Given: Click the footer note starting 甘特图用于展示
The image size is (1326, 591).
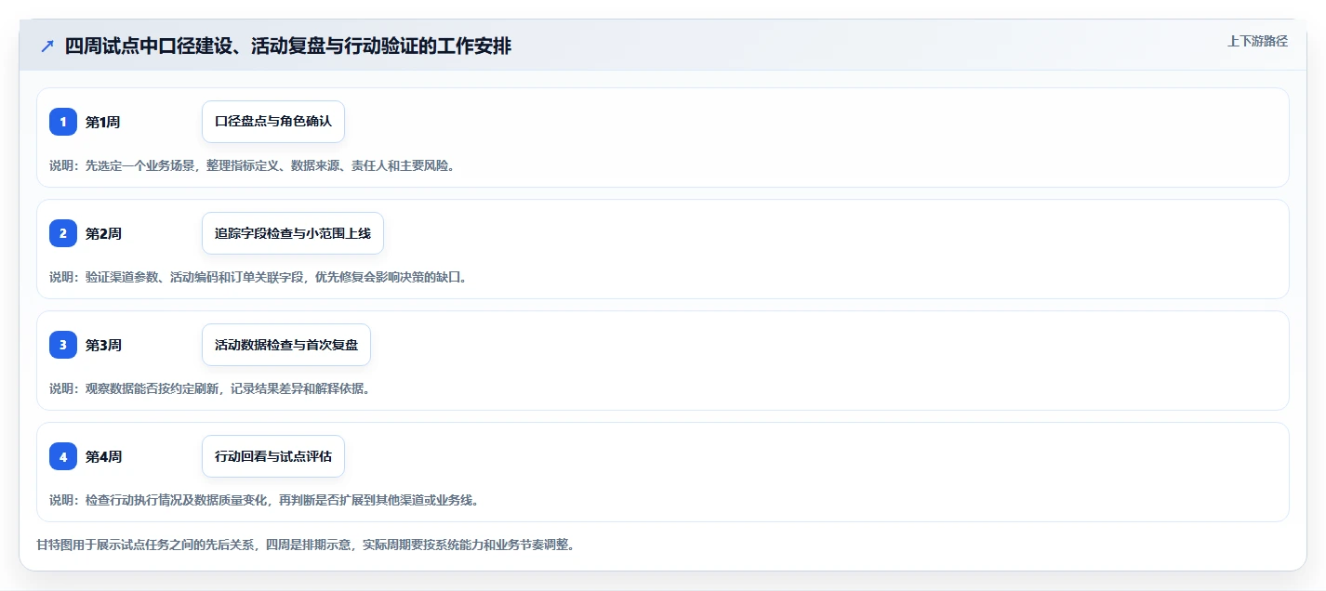Looking at the screenshot, I should tap(305, 545).
